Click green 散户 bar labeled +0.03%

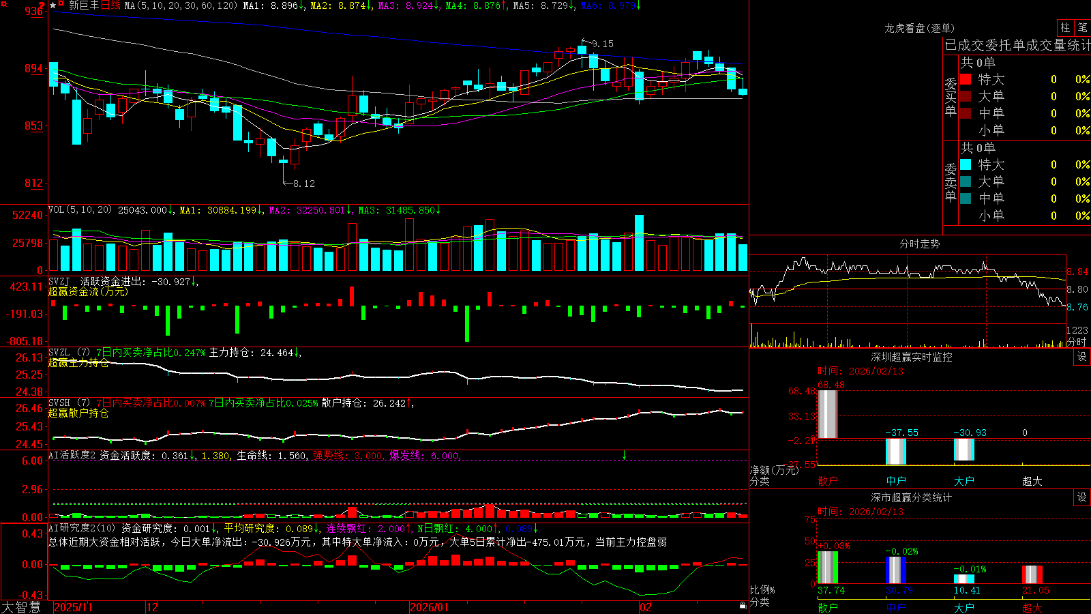[827, 567]
